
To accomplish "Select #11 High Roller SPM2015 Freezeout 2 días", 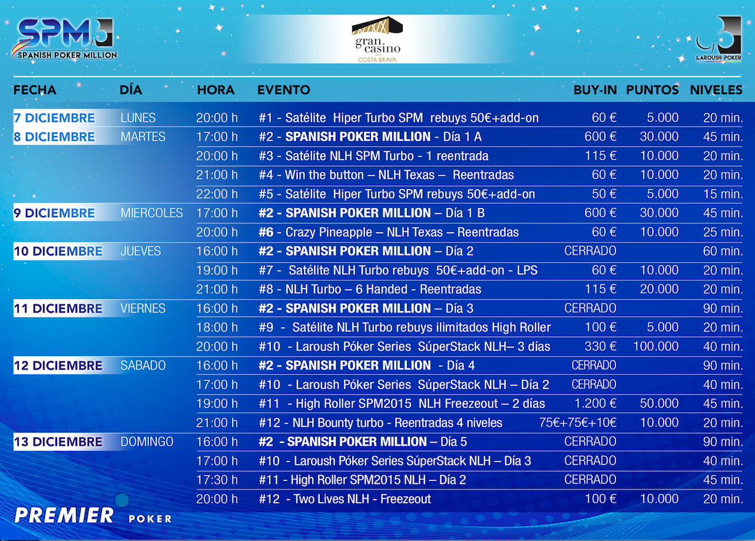I will (402, 404).
